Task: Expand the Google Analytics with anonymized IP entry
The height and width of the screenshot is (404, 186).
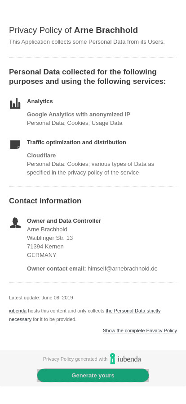Action: tap(79, 115)
